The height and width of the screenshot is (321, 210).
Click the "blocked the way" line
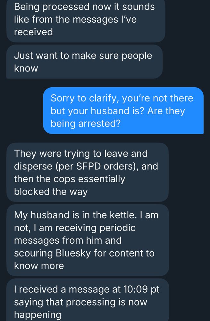(51, 191)
